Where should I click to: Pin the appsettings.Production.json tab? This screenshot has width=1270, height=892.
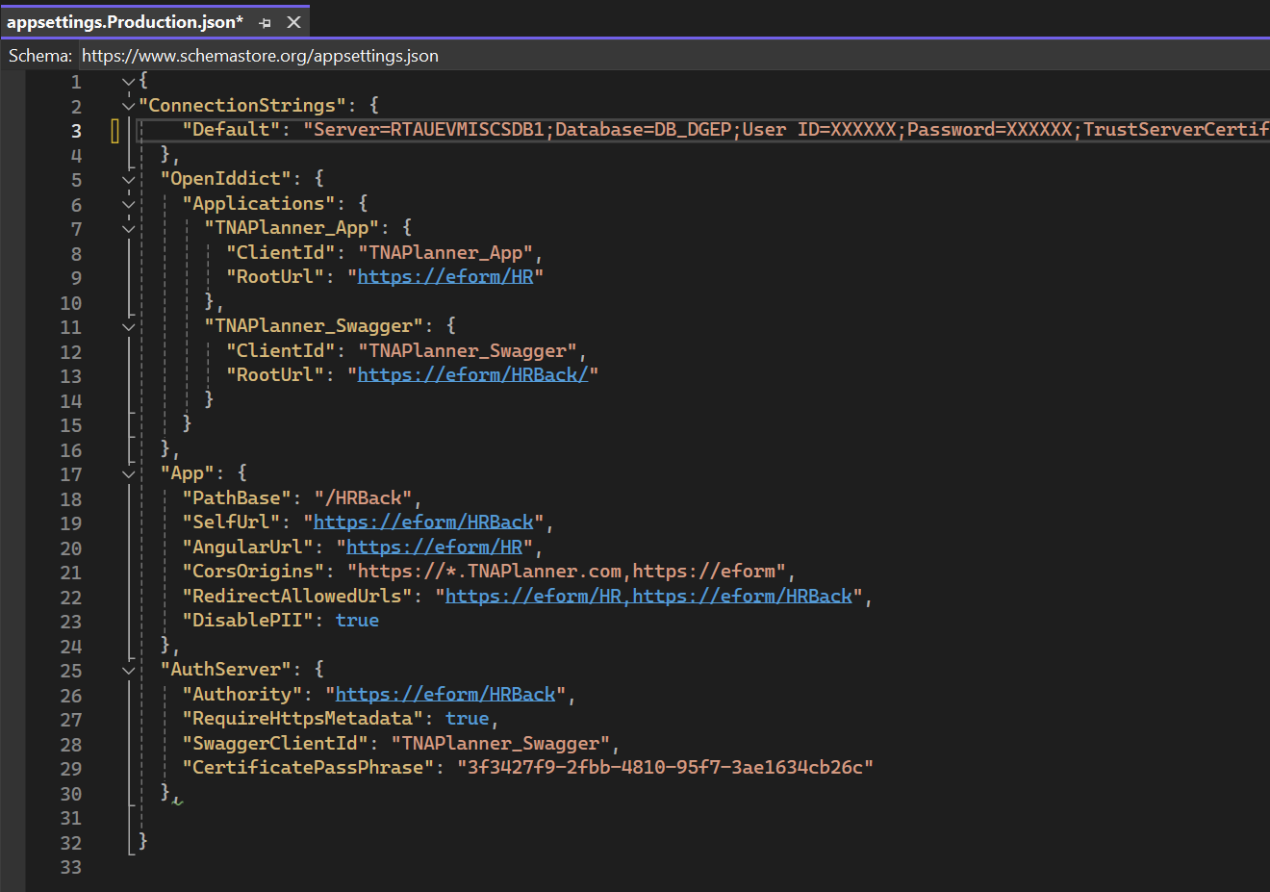pyautogui.click(x=266, y=22)
